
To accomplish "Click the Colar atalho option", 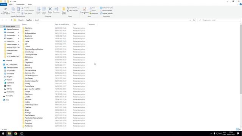I will click(x=27, y=14).
